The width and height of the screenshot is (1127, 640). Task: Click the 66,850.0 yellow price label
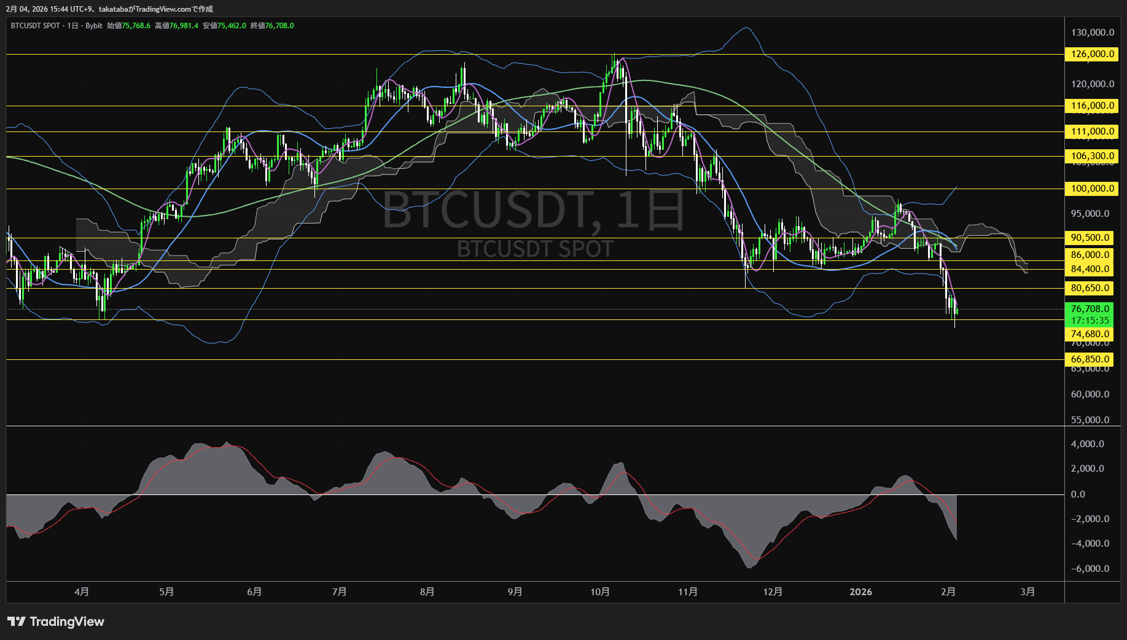point(1090,359)
